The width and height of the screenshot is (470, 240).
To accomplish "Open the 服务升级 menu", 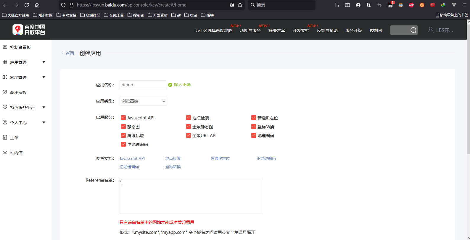I will tap(354, 30).
